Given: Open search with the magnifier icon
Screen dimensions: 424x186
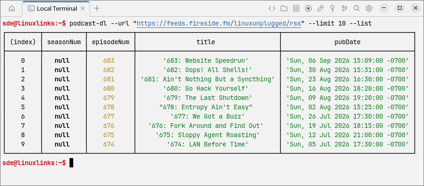Looking at the screenshot, I should coord(357,9).
